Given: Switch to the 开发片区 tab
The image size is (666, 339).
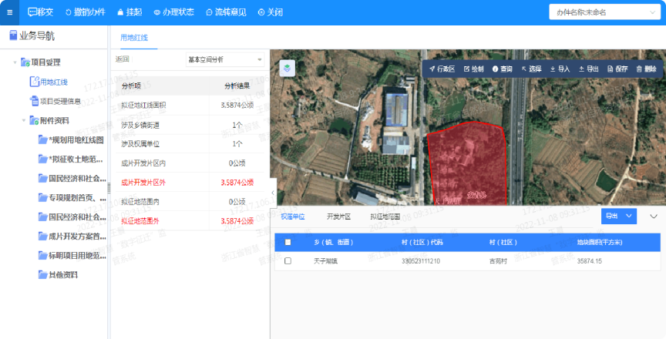Looking at the screenshot, I should pyautogui.click(x=338, y=217).
